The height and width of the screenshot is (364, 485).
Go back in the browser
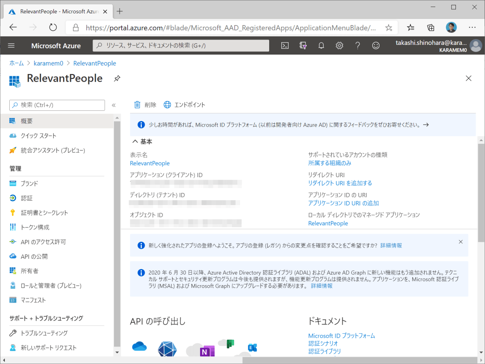pyautogui.click(x=13, y=28)
